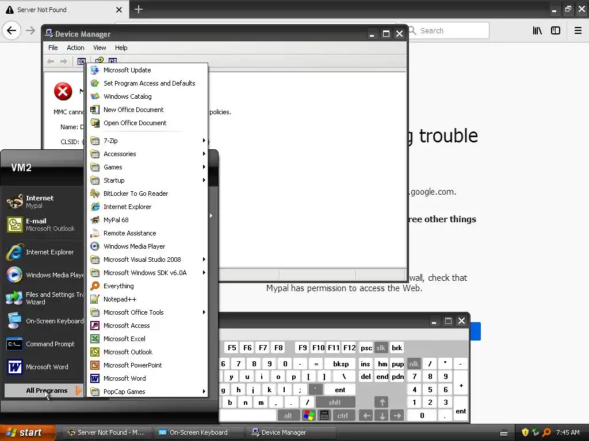Open Microsoft Access

[x=147, y=326]
